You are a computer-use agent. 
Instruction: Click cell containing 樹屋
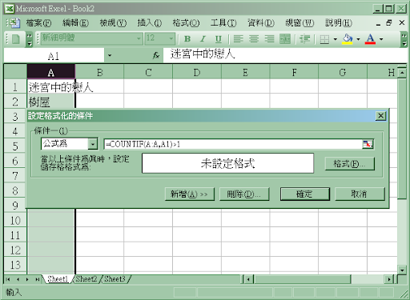[51, 102]
